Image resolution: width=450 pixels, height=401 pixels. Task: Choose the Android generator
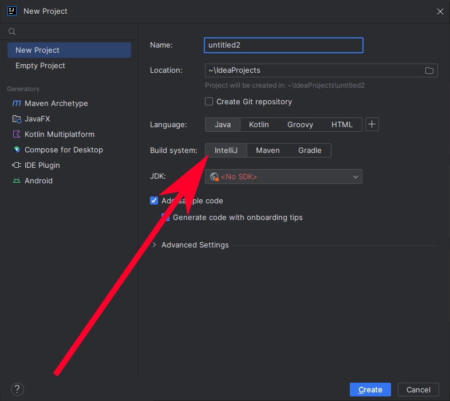click(33, 180)
